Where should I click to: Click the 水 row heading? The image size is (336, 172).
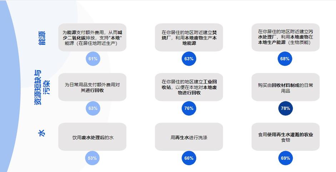point(41,133)
